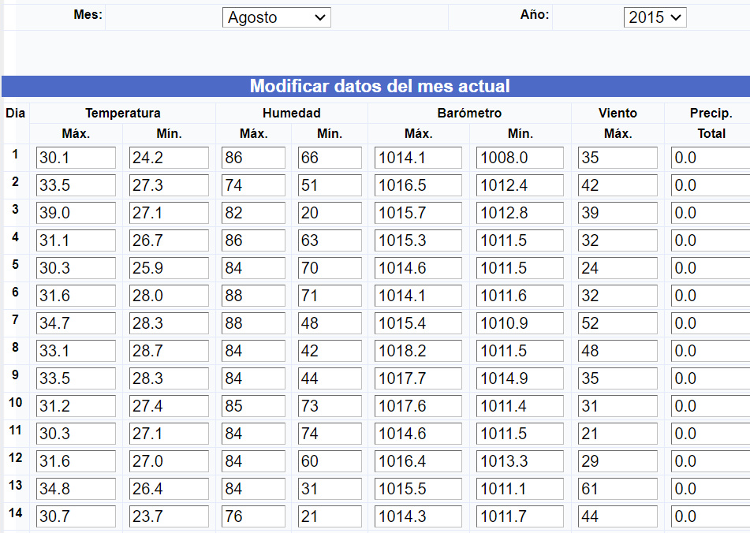Select day 13 wind max field 61
The height and width of the screenshot is (533, 750).
coord(618,489)
